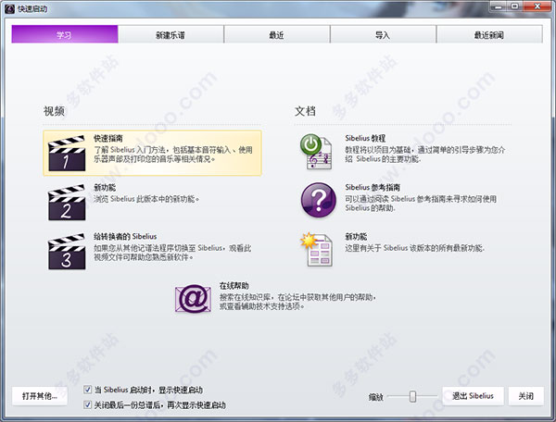Open the purple question mark reference guide icon
Viewport: 556px width, 422px height.
pos(319,200)
